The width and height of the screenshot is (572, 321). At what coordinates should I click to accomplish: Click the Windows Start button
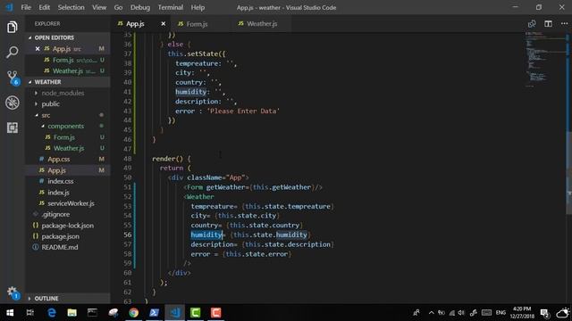[10, 313]
